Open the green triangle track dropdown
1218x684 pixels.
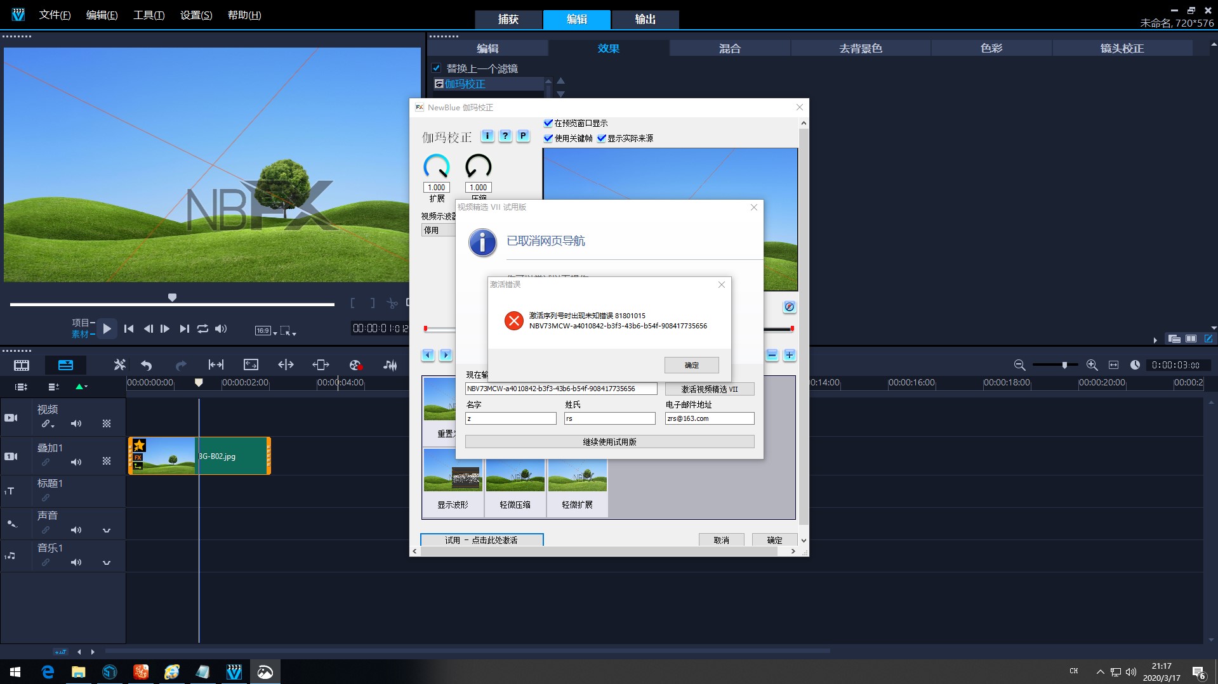coord(81,387)
